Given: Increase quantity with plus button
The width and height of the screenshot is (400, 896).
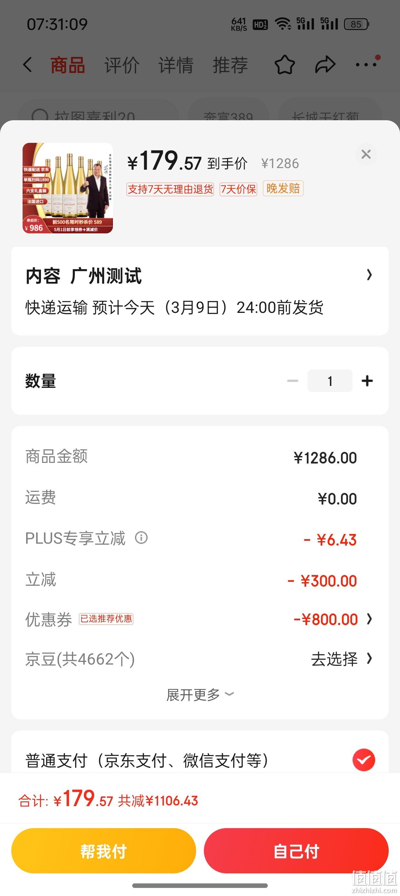Looking at the screenshot, I should pos(367,381).
